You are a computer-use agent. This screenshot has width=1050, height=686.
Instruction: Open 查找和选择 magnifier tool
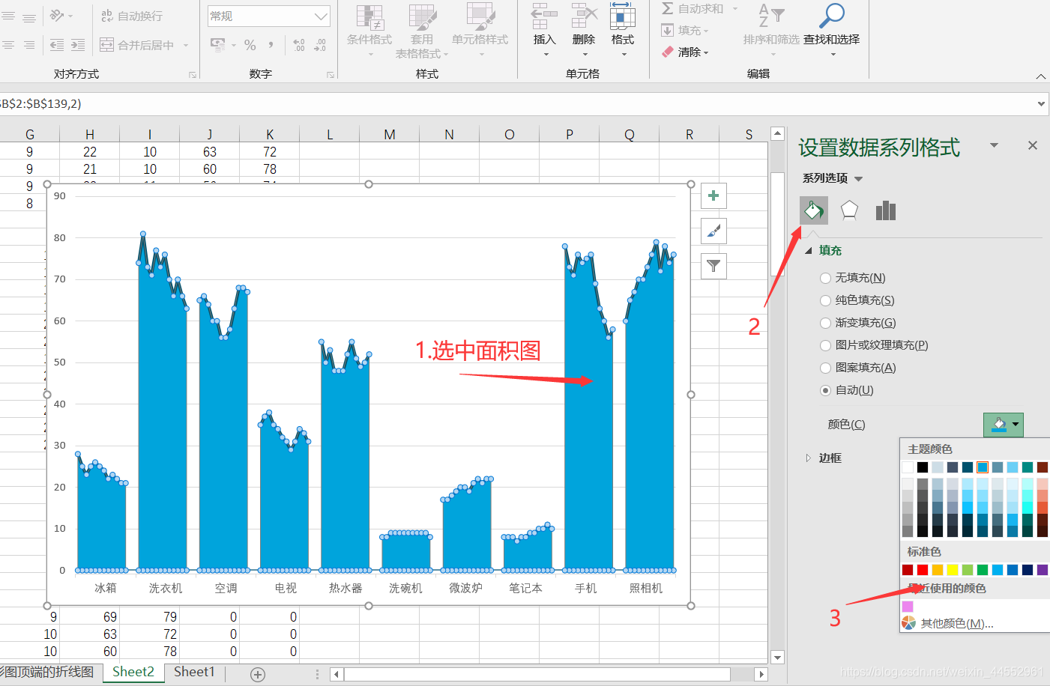832,28
